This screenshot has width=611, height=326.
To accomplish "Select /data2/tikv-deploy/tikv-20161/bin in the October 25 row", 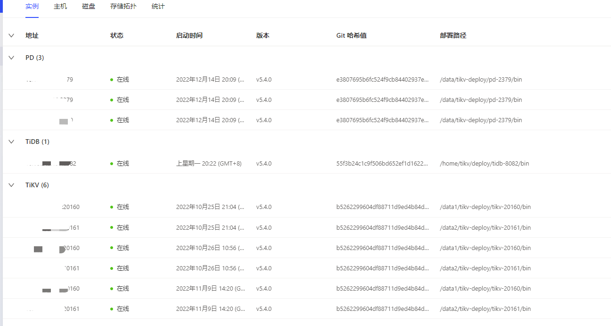I will [485, 227].
